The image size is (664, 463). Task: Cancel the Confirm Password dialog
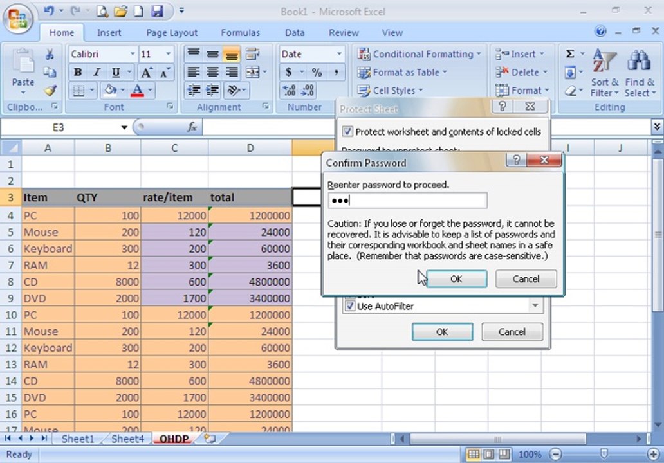(526, 279)
